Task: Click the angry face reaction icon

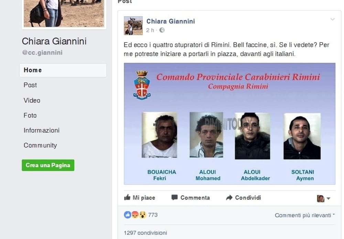Action: click(x=135, y=215)
